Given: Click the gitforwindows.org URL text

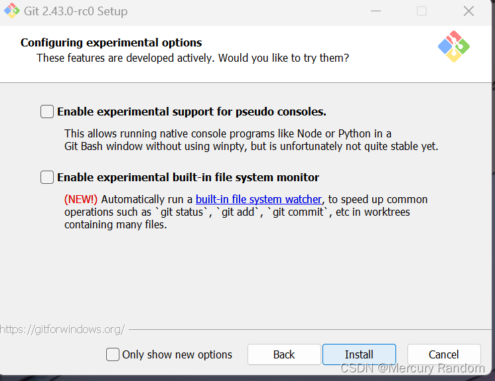Looking at the screenshot, I should click(61, 329).
